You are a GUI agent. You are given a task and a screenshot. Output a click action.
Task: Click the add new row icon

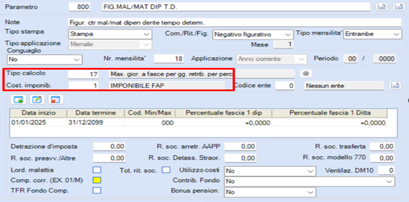tap(18, 99)
